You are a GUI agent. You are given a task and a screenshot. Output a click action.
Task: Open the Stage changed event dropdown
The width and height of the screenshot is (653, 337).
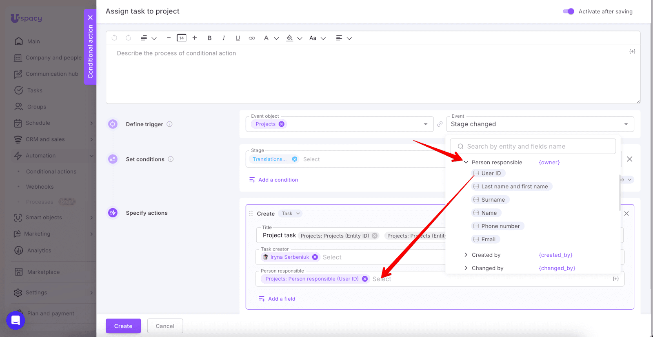coord(540,124)
